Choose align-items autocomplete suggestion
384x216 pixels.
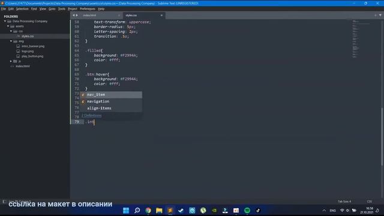pyautogui.click(x=111, y=108)
